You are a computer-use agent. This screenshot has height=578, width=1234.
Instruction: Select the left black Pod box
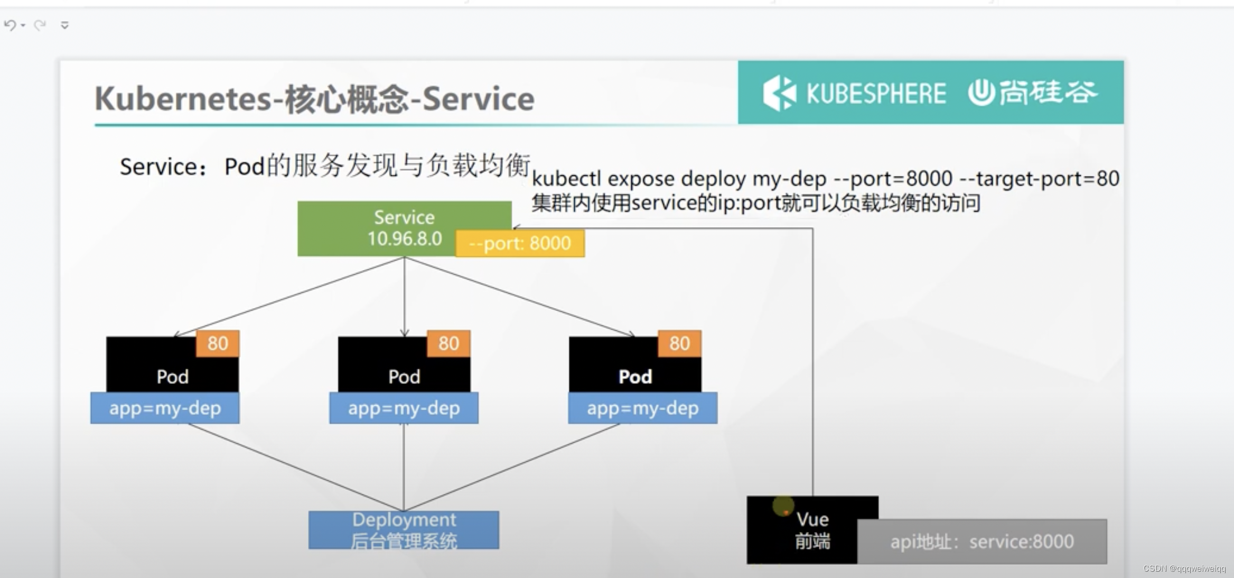pos(172,365)
